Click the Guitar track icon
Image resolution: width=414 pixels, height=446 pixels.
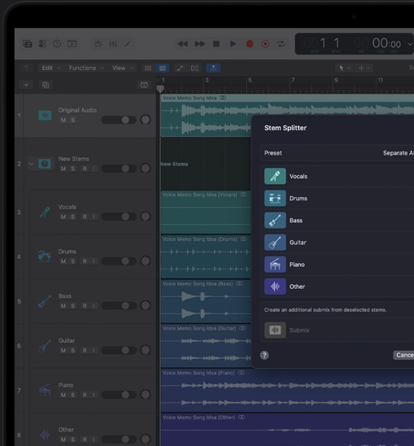coord(45,346)
